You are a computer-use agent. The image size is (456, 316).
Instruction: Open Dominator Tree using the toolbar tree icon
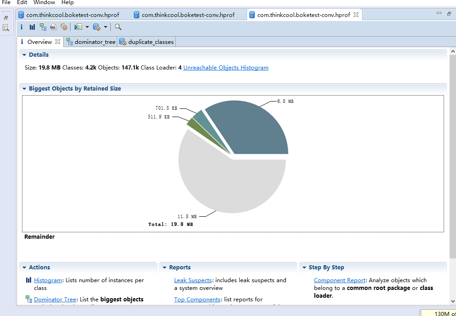click(x=43, y=27)
